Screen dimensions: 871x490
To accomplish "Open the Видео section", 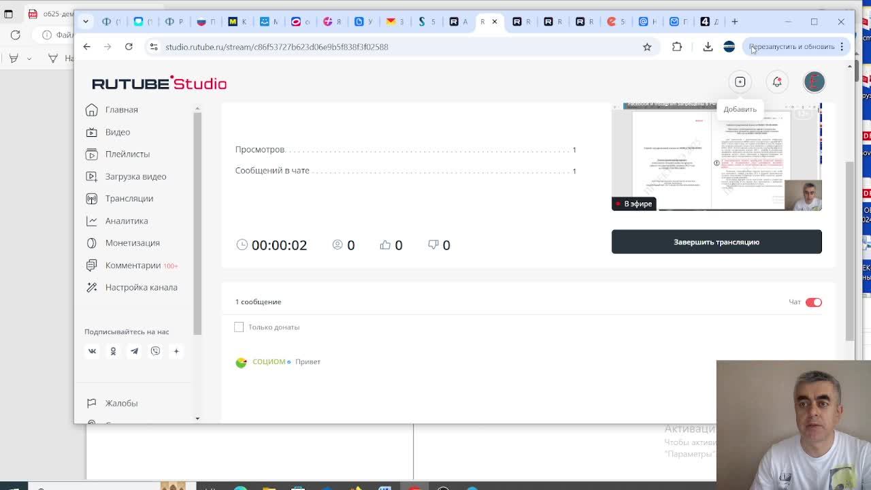I will 117,132.
